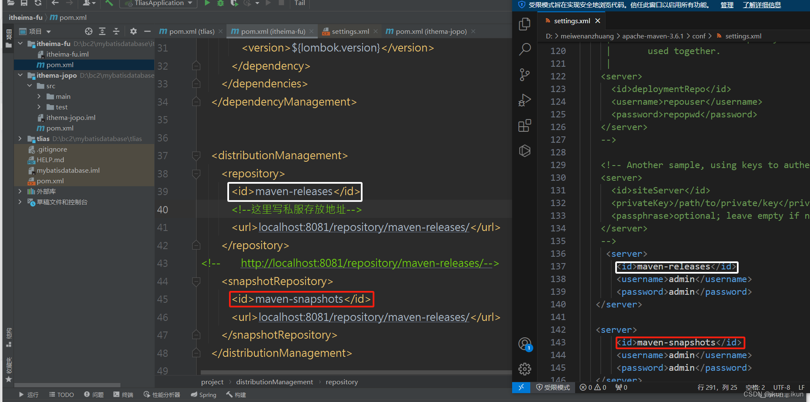Toggle the code fold marker at line 44
This screenshot has height=402, width=810.
196,281
